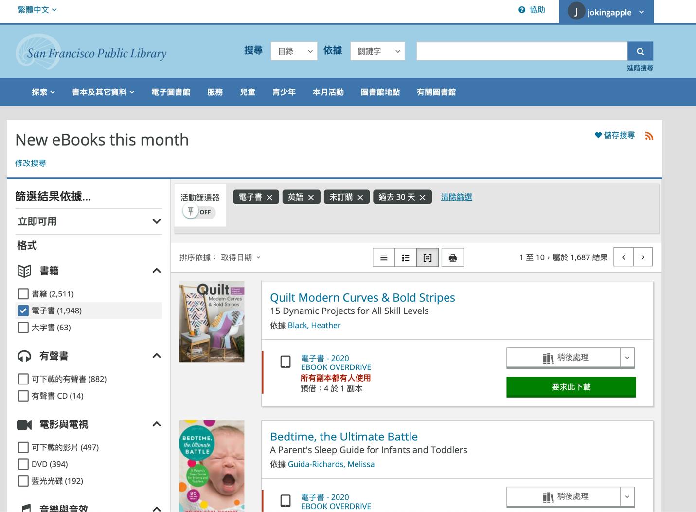Open the 探索 navigation menu
The height and width of the screenshot is (512, 696).
43,92
